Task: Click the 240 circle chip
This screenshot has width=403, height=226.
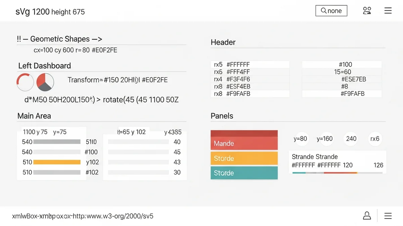Action: click(x=351, y=139)
